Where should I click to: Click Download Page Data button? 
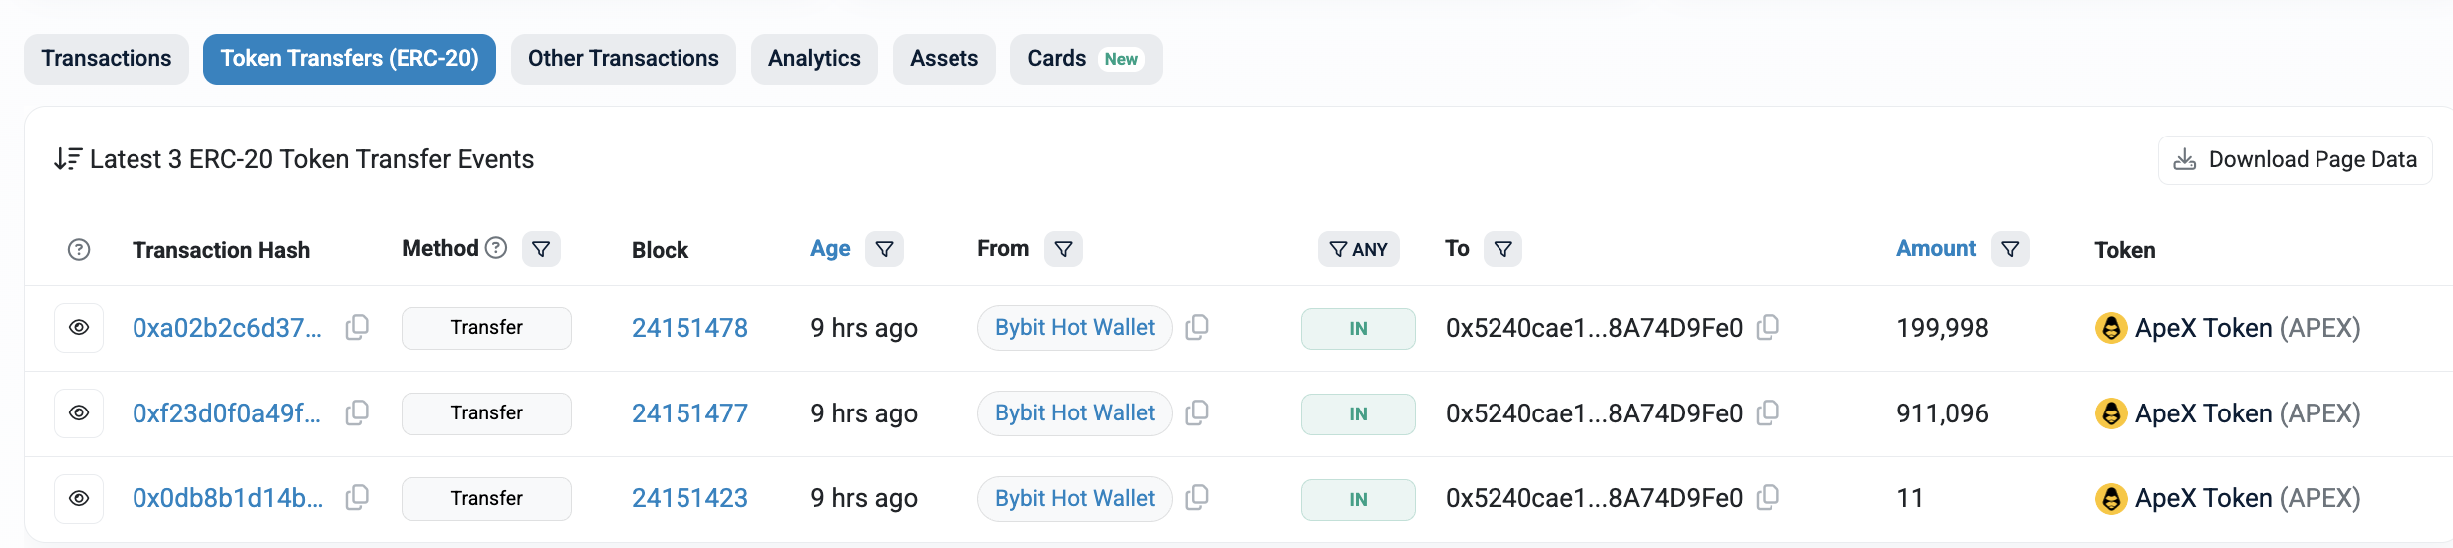(2295, 160)
